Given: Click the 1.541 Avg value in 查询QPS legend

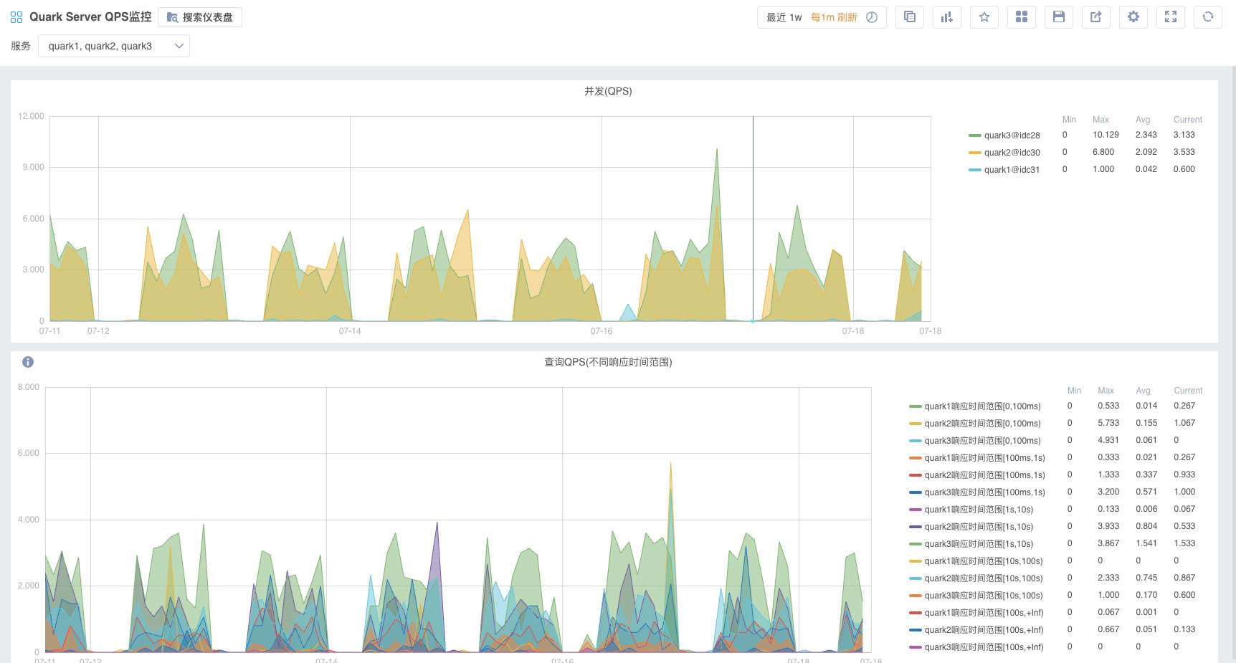Looking at the screenshot, I should 1146,543.
